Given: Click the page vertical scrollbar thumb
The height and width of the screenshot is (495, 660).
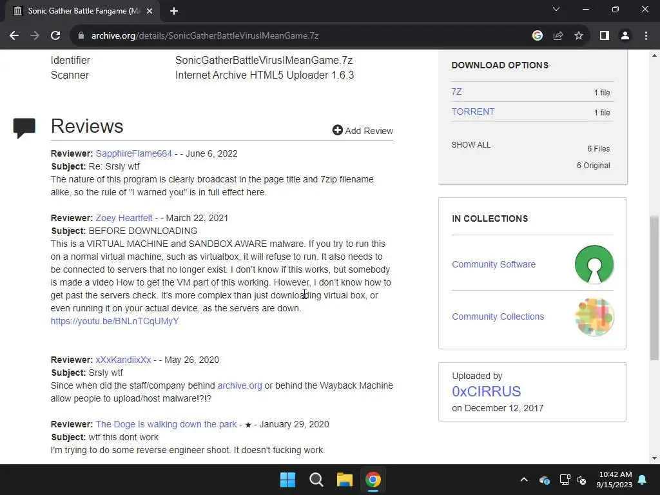Looking at the screenshot, I should pos(654,288).
